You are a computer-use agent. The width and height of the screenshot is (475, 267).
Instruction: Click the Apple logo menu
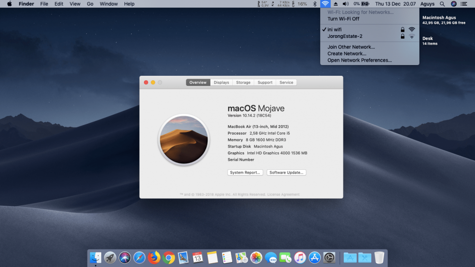[x=9, y=4]
